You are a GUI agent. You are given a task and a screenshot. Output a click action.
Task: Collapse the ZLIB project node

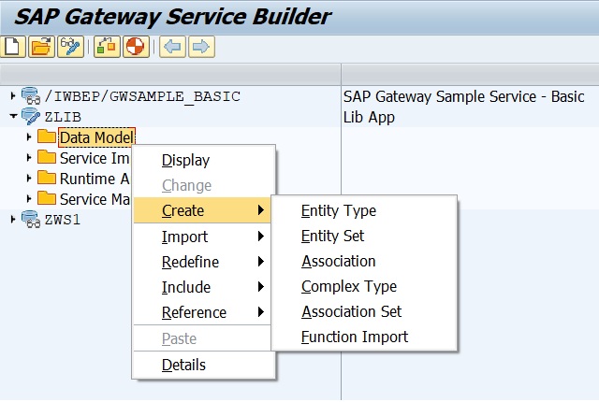[12, 117]
